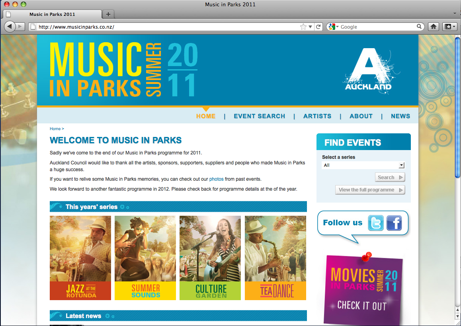Click the This years' series heading
The image size is (461, 326).
[x=92, y=207]
